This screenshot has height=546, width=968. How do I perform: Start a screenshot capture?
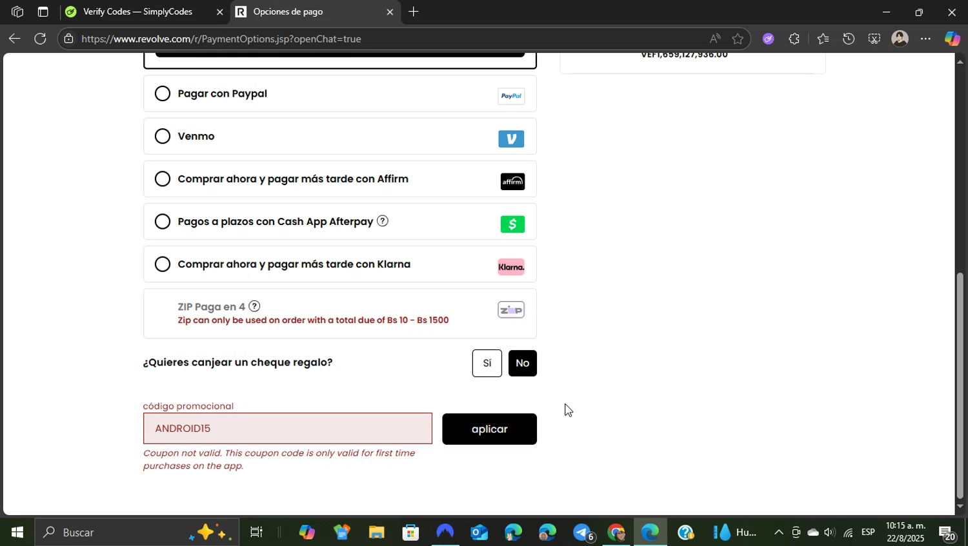tap(874, 39)
